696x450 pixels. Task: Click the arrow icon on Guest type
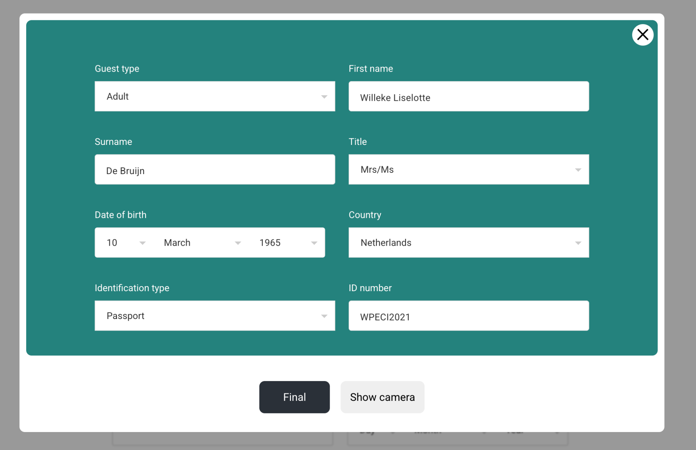[324, 97]
